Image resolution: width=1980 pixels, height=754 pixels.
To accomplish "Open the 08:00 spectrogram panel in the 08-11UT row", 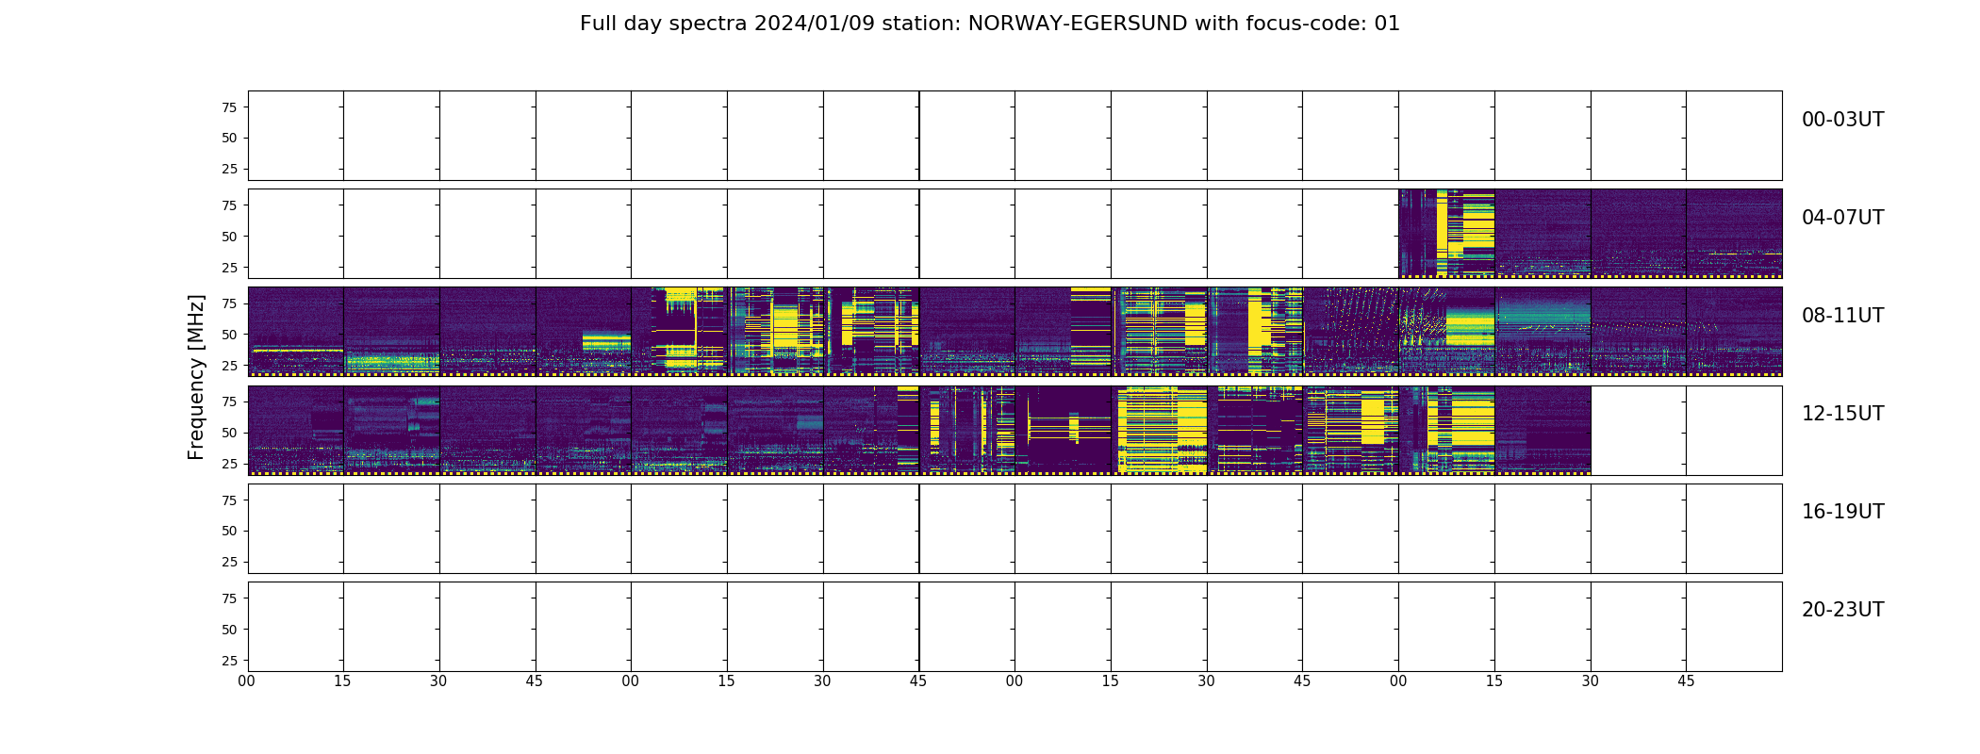I will (296, 332).
